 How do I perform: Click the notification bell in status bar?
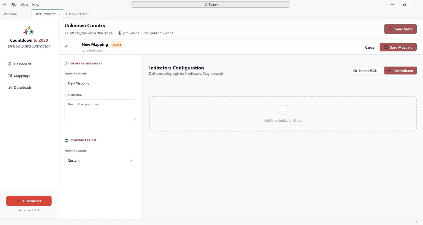point(417,222)
